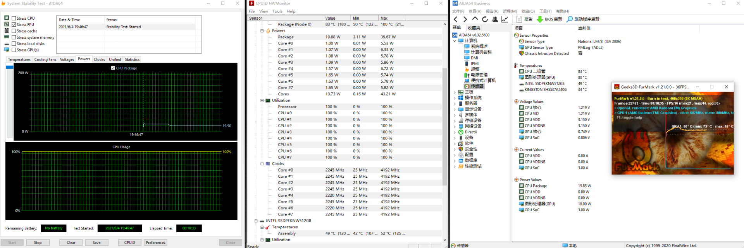This screenshot has height=248, width=744.
Task: Click the Powers flame icon in HWMonitor tree
Action: 268,31
